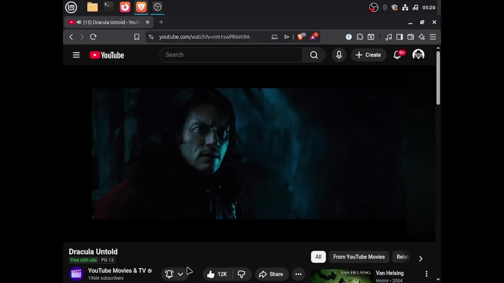Click the blue circular extension icon
This screenshot has height=283, width=504.
pyautogui.click(x=348, y=37)
